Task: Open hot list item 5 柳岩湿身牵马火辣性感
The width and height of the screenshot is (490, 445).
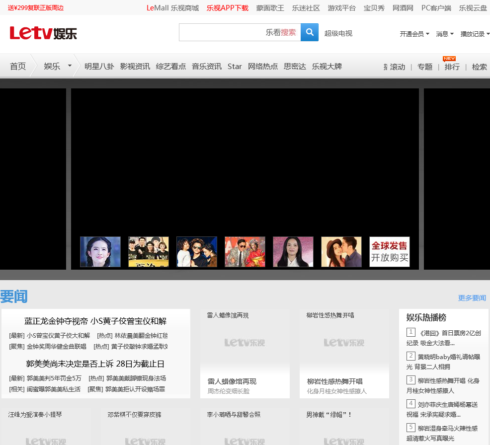Action: pyautogui.click(x=442, y=433)
